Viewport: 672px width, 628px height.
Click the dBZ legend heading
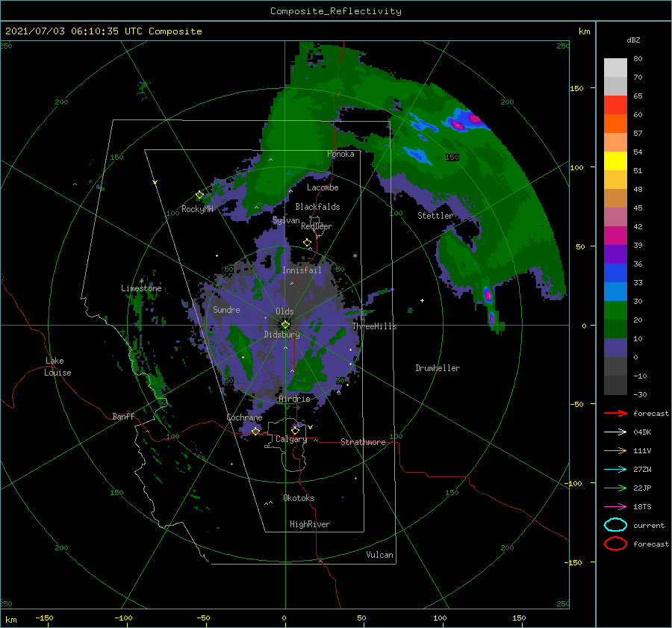tap(633, 40)
